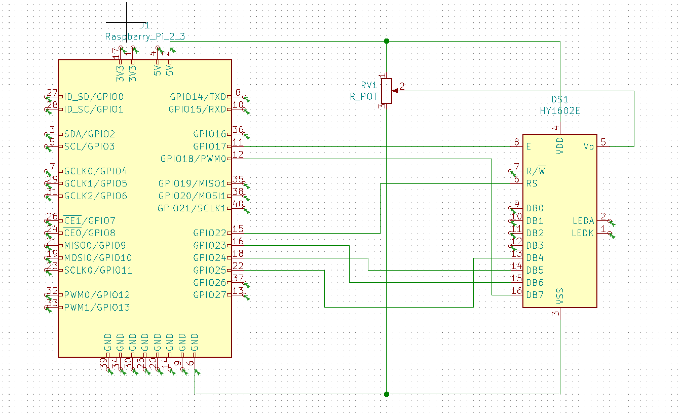Click the GPIO14/TXD pin label
The image size is (680, 416).
point(198,97)
